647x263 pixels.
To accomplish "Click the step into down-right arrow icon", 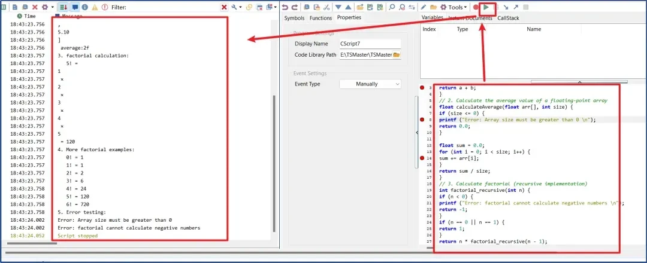I will coord(506,7).
